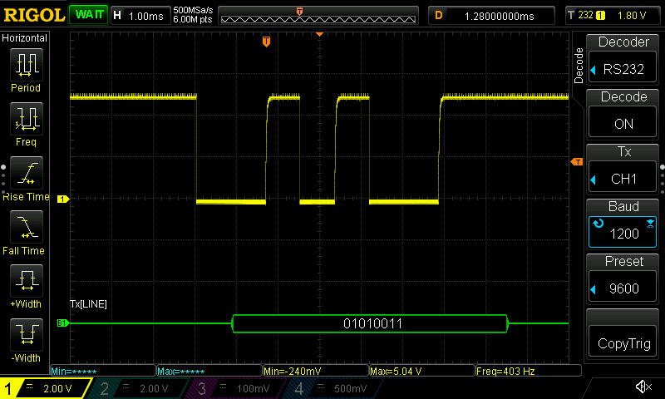Select channel 4 tab at 500mV

(x=333, y=388)
